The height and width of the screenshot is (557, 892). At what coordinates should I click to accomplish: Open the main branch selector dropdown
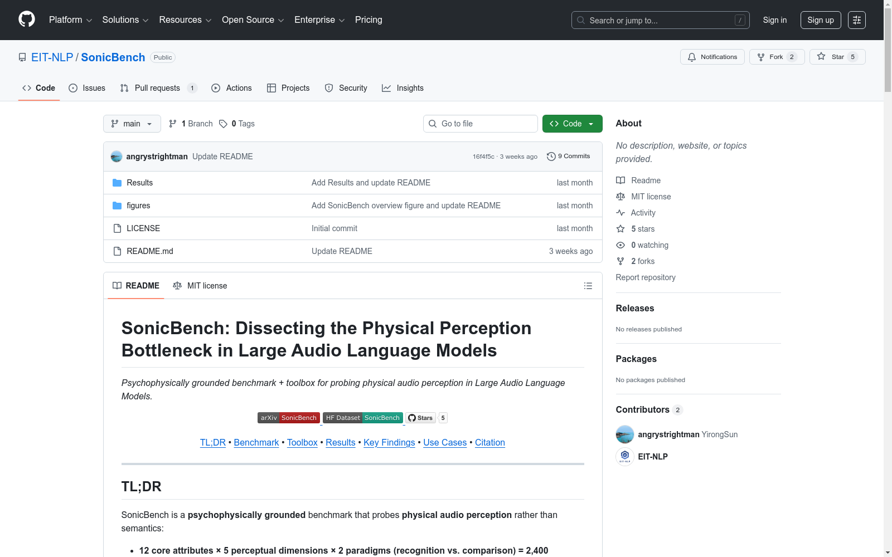pyautogui.click(x=132, y=124)
